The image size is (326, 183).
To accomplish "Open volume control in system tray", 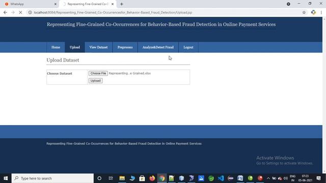I will [x=286, y=178].
